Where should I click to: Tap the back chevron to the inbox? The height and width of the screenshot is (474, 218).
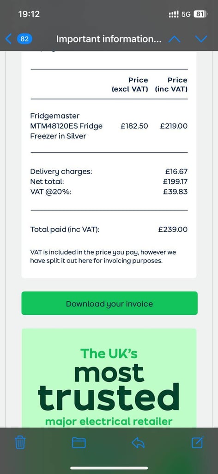8,39
